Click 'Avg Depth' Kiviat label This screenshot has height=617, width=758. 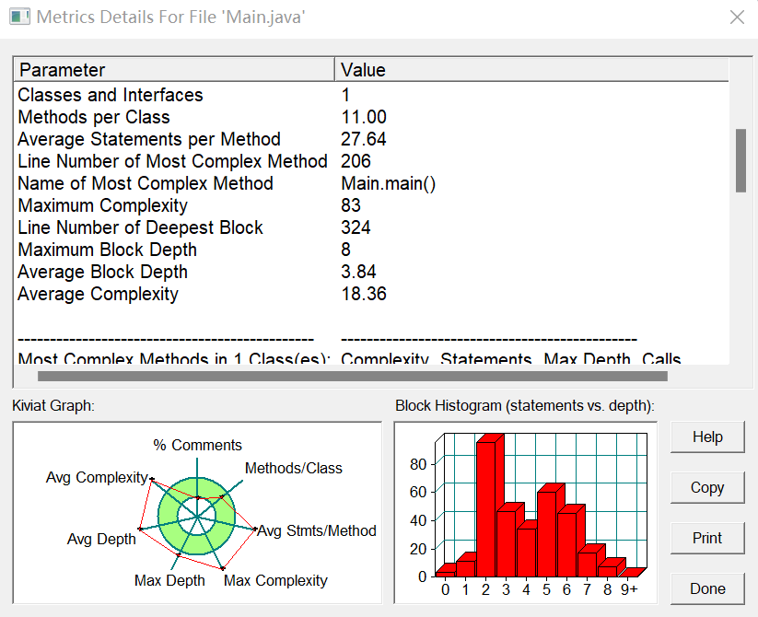tap(101, 540)
